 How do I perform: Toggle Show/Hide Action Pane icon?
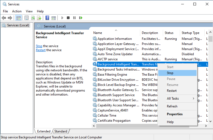(x=54, y=18)
